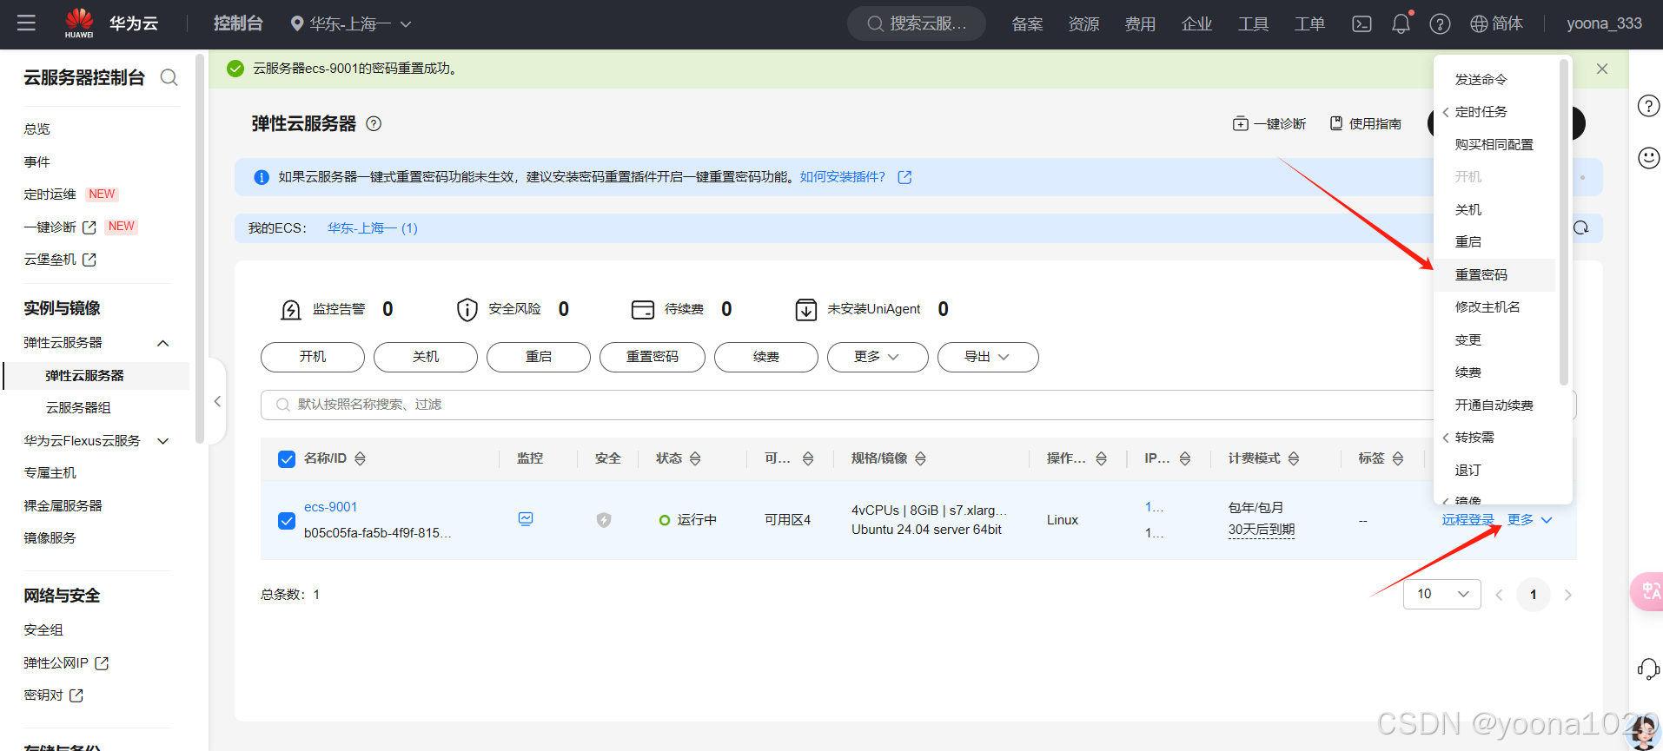This screenshot has height=751, width=1663.
Task: Open monitoring chart icon for ecs-9001
Action: [x=526, y=519]
